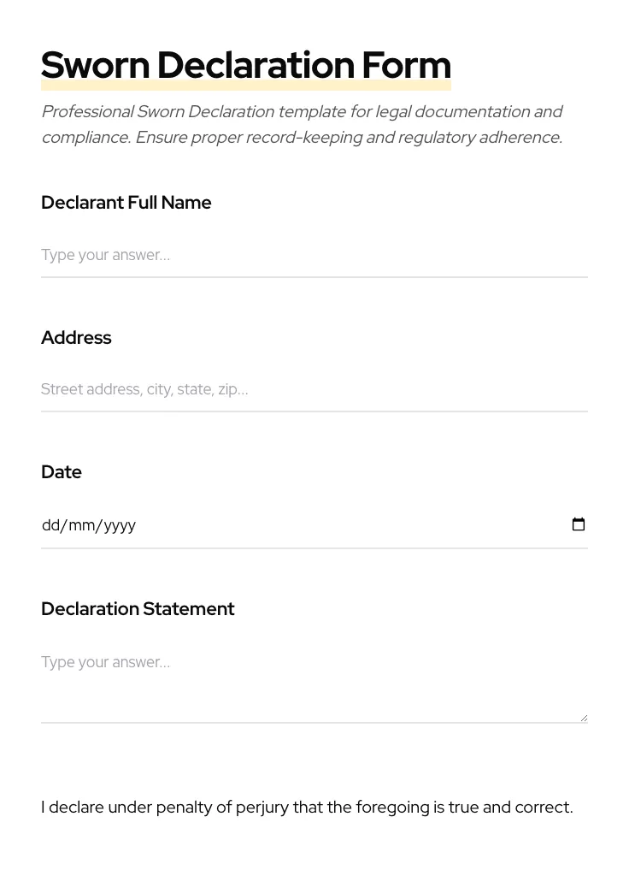Click the Declaration Statement label

138,609
